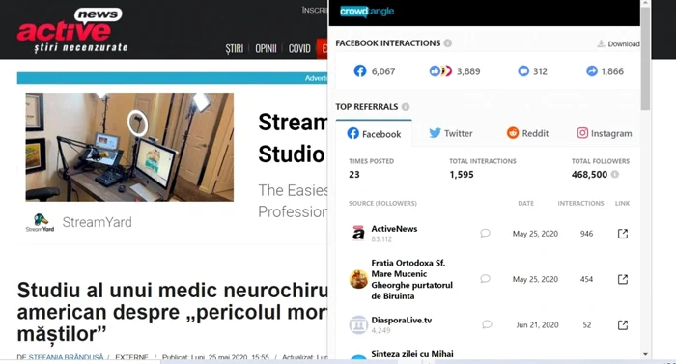The width and height of the screenshot is (676, 364).
Task: Switch to the Reddit referrals tab
Action: coord(527,133)
